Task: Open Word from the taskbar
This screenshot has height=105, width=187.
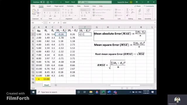Action: 109,92
